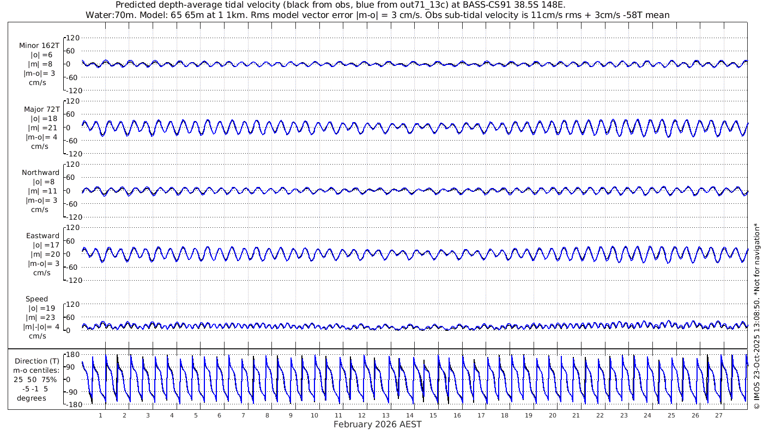
Task: Click day '1' on the date axis
Action: (x=100, y=415)
